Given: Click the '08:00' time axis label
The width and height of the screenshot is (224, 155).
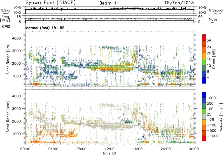Looking at the screenshot, I should click(81, 149).
